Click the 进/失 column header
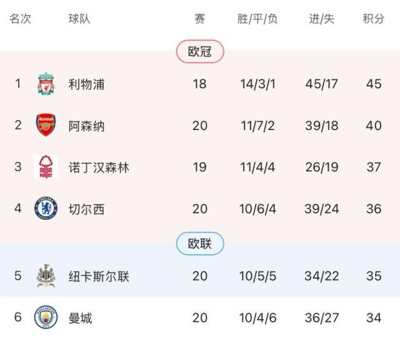The width and height of the screenshot is (400, 340). [x=321, y=19]
